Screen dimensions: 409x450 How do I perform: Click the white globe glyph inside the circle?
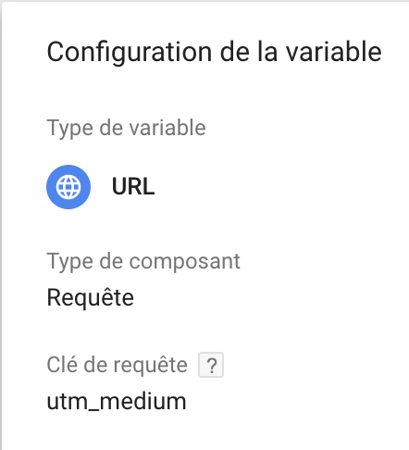[68, 187]
